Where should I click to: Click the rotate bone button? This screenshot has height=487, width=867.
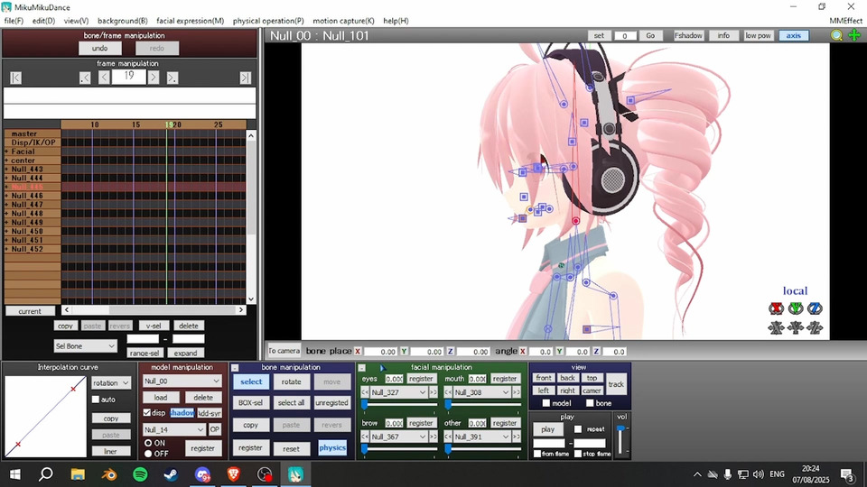click(x=292, y=381)
